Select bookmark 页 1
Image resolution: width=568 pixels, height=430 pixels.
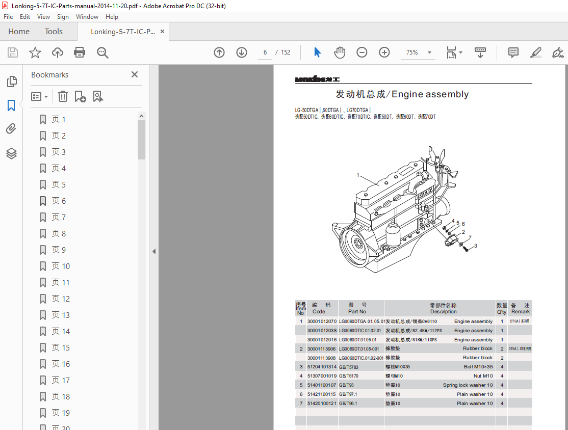tap(58, 119)
